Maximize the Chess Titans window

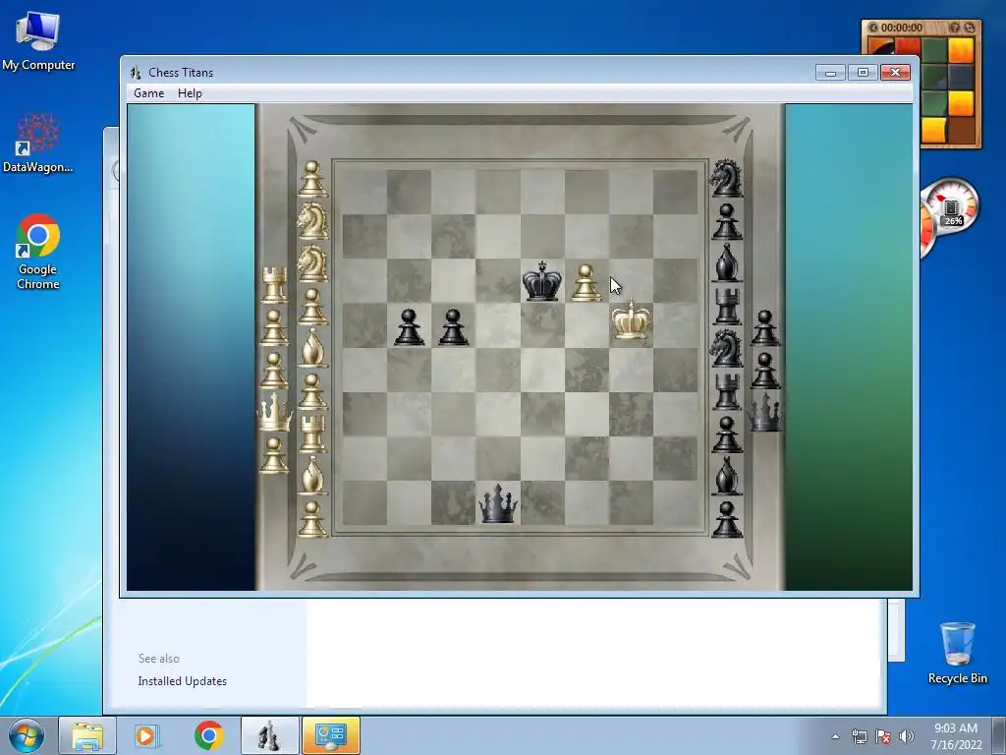pyautogui.click(x=863, y=72)
